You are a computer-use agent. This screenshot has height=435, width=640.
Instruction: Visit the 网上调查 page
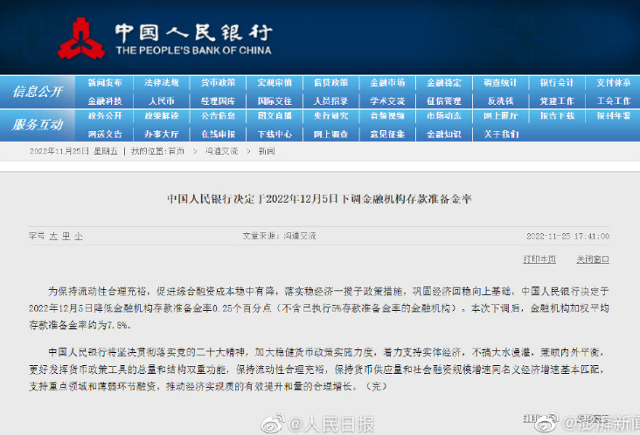[331, 135]
